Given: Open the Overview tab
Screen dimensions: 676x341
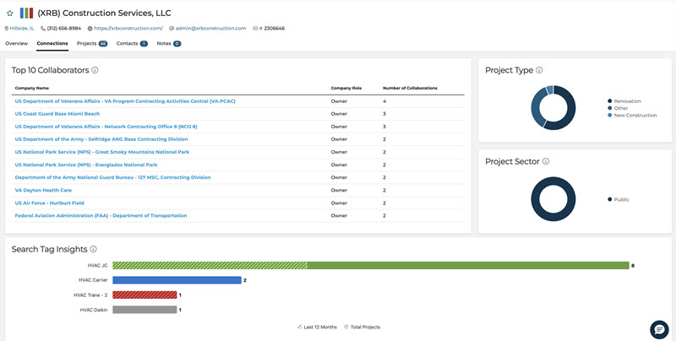Looking at the screenshot, I should click(16, 44).
